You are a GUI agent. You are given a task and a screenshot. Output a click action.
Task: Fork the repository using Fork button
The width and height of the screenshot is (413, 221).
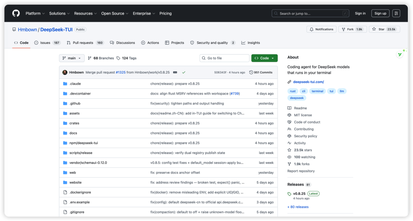coord(353,29)
